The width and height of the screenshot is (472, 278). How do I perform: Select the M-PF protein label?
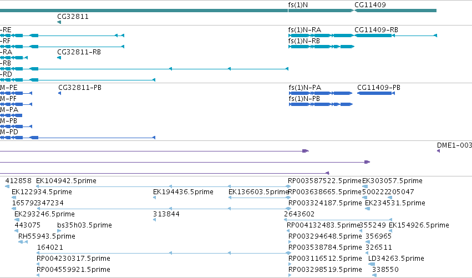pyautogui.click(x=8, y=99)
